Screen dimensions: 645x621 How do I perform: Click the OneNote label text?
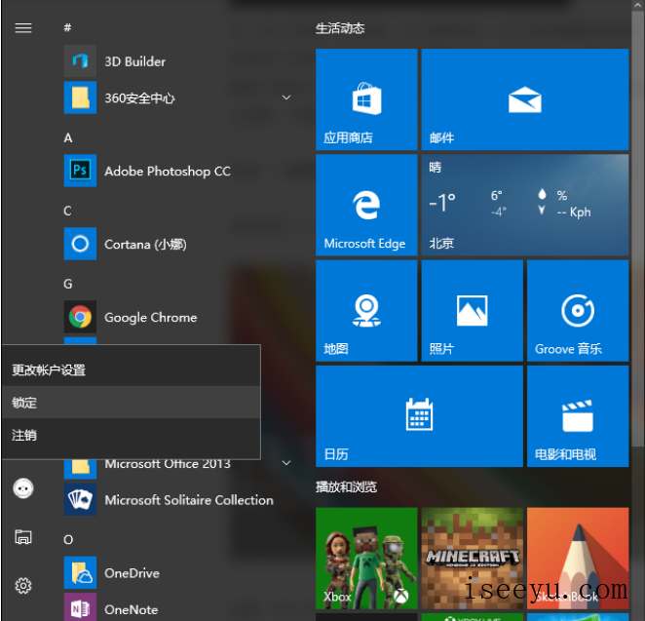click(132, 609)
